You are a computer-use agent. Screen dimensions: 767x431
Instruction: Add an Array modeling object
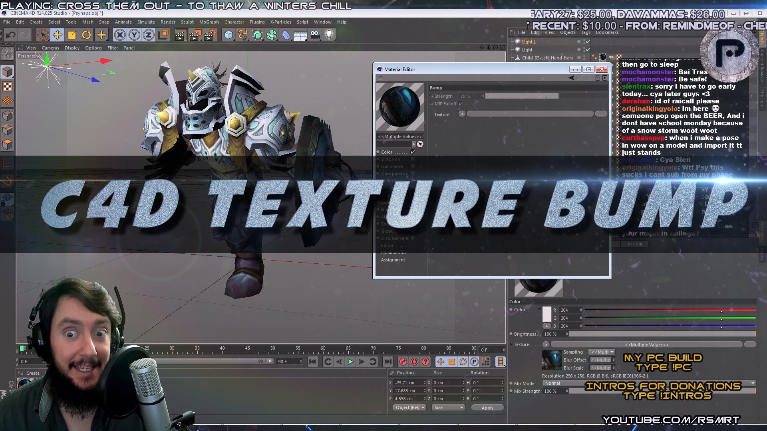[272, 35]
